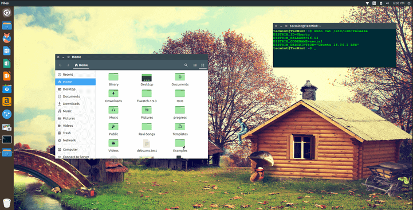Image resolution: width=413 pixels, height=210 pixels.
Task: Click DISTRIB_CODENAME=xenial line in terminal
Action: tap(298, 41)
